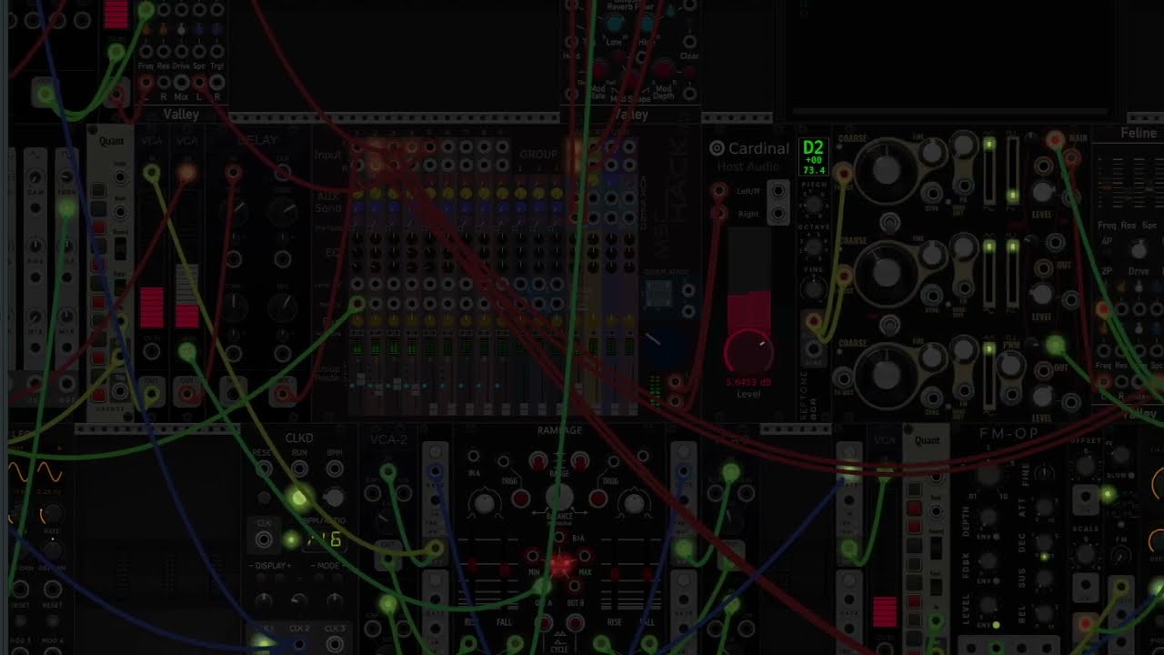Click the Scale input jack on the Quant module beside the VCAs
The image size is (1164, 655).
click(x=118, y=176)
